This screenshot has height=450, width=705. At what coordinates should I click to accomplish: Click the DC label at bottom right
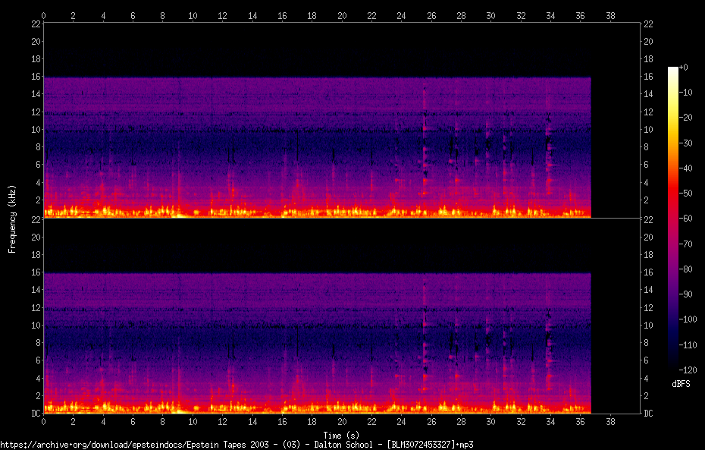coord(649,414)
